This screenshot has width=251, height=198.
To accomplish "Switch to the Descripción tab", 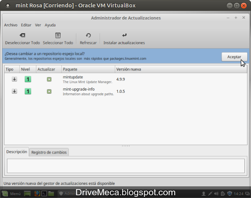I will 16,152.
